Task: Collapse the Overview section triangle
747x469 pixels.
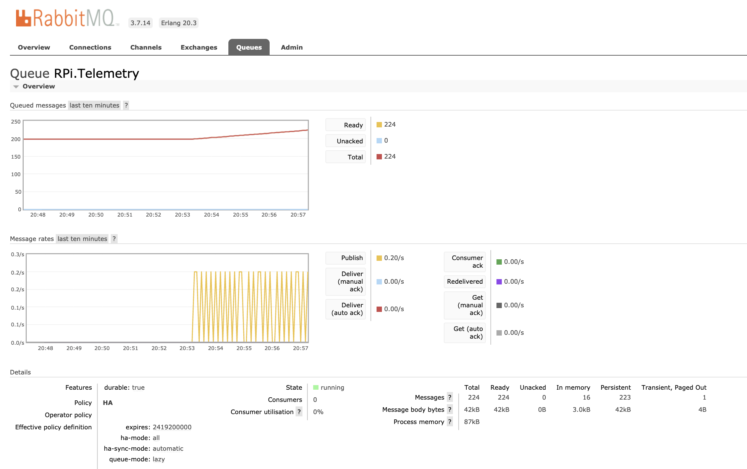Action: click(16, 87)
